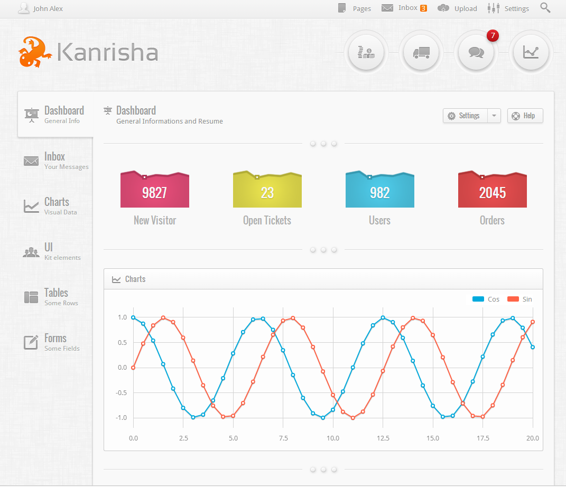This screenshot has height=487, width=566.
Task: Open the Dashboard General Info tab
Action: (55, 114)
